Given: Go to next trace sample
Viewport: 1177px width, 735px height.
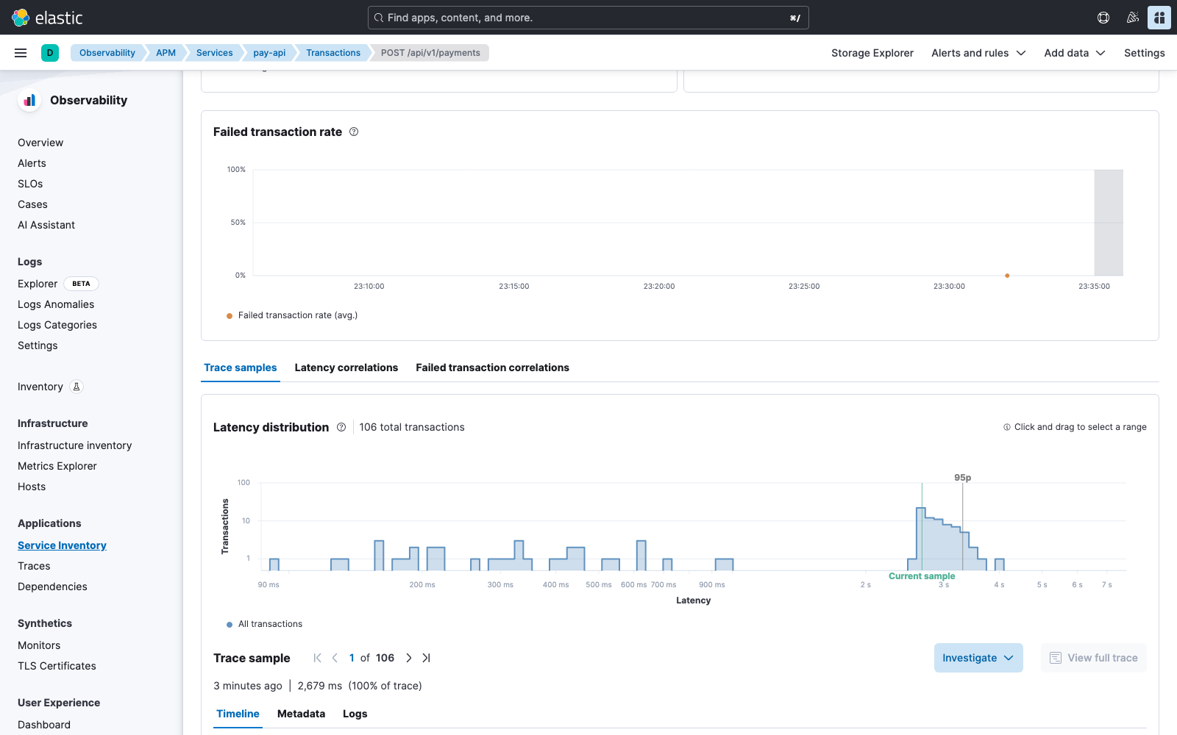Looking at the screenshot, I should point(409,658).
